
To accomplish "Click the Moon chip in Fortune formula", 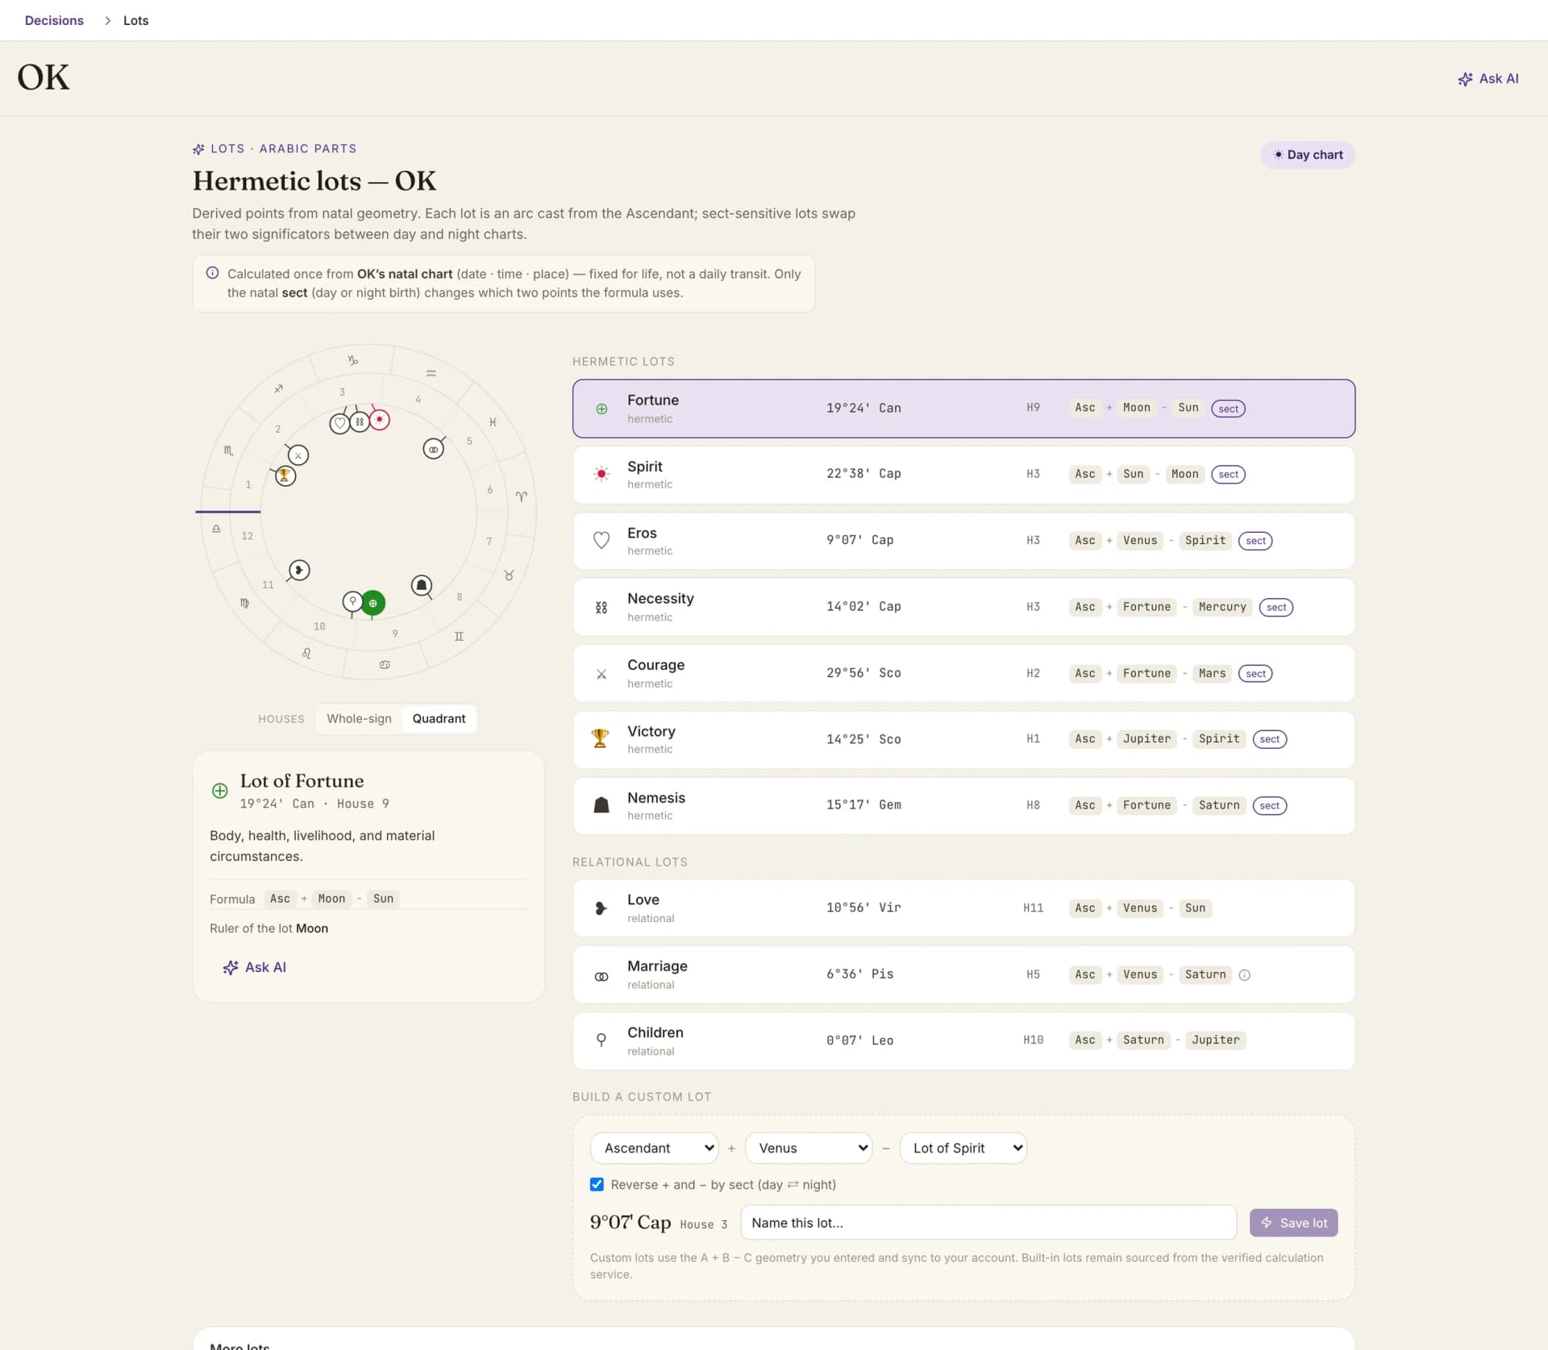I will coord(1137,408).
